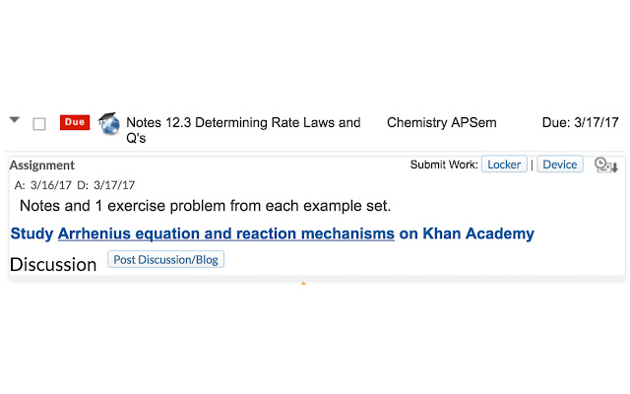Open Arrhenius equation and reaction mechanisms link
The image size is (630, 394).
pyautogui.click(x=226, y=234)
